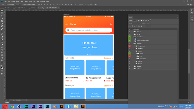Expand the Beverages layer group

pos(133,66)
